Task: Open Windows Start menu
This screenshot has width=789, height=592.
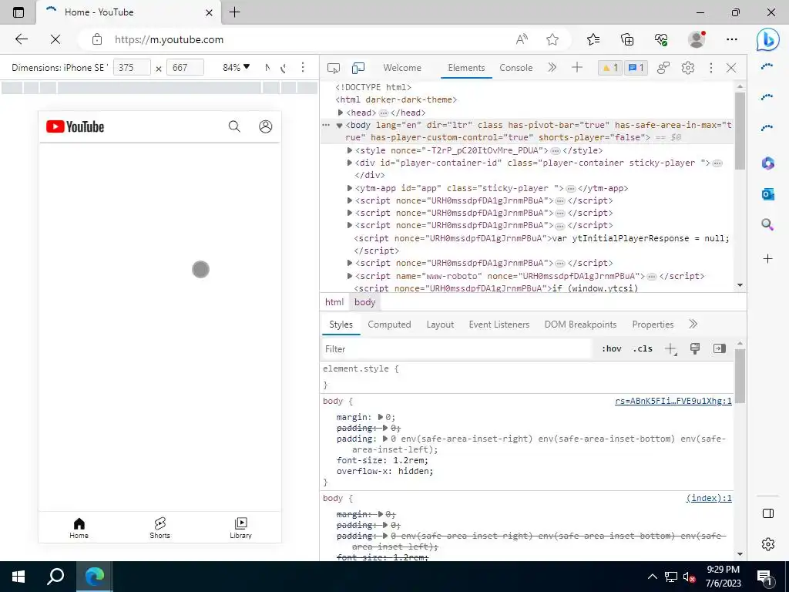Action: click(18, 577)
